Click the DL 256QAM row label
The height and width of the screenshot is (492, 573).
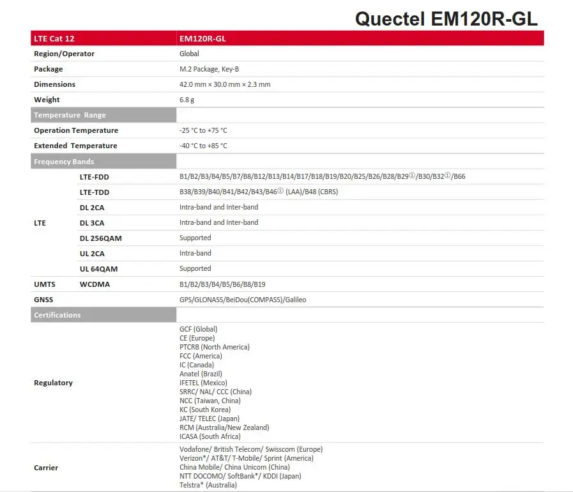[x=100, y=238]
